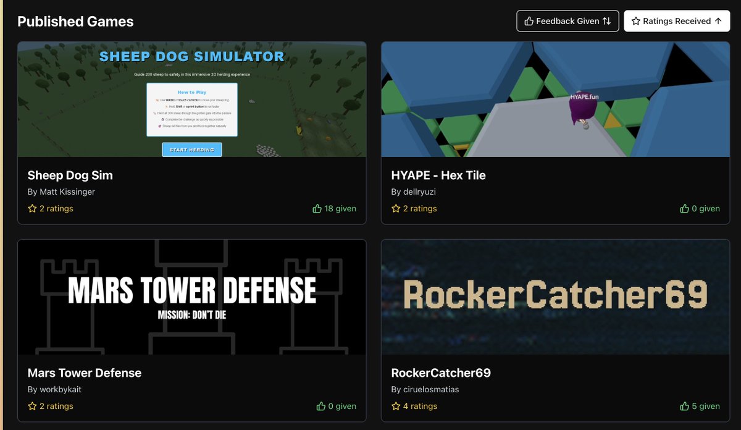This screenshot has height=430, width=741.
Task: Click the Published Games heading
Action: pyautogui.click(x=75, y=21)
